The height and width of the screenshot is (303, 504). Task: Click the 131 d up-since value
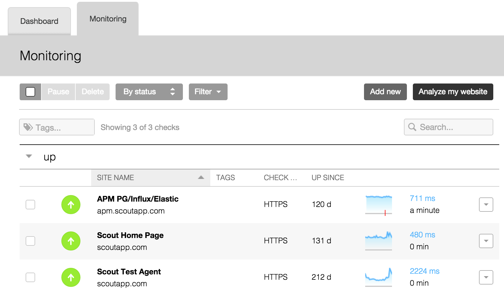coord(321,241)
